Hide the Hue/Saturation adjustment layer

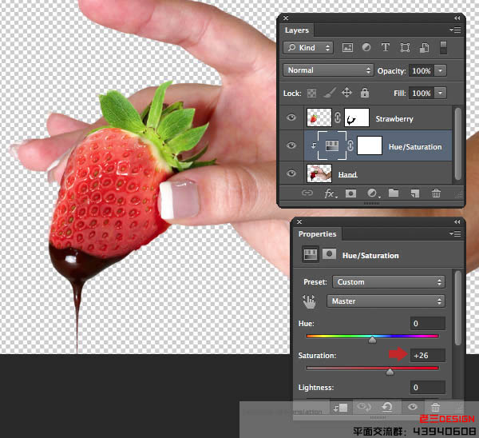point(291,145)
